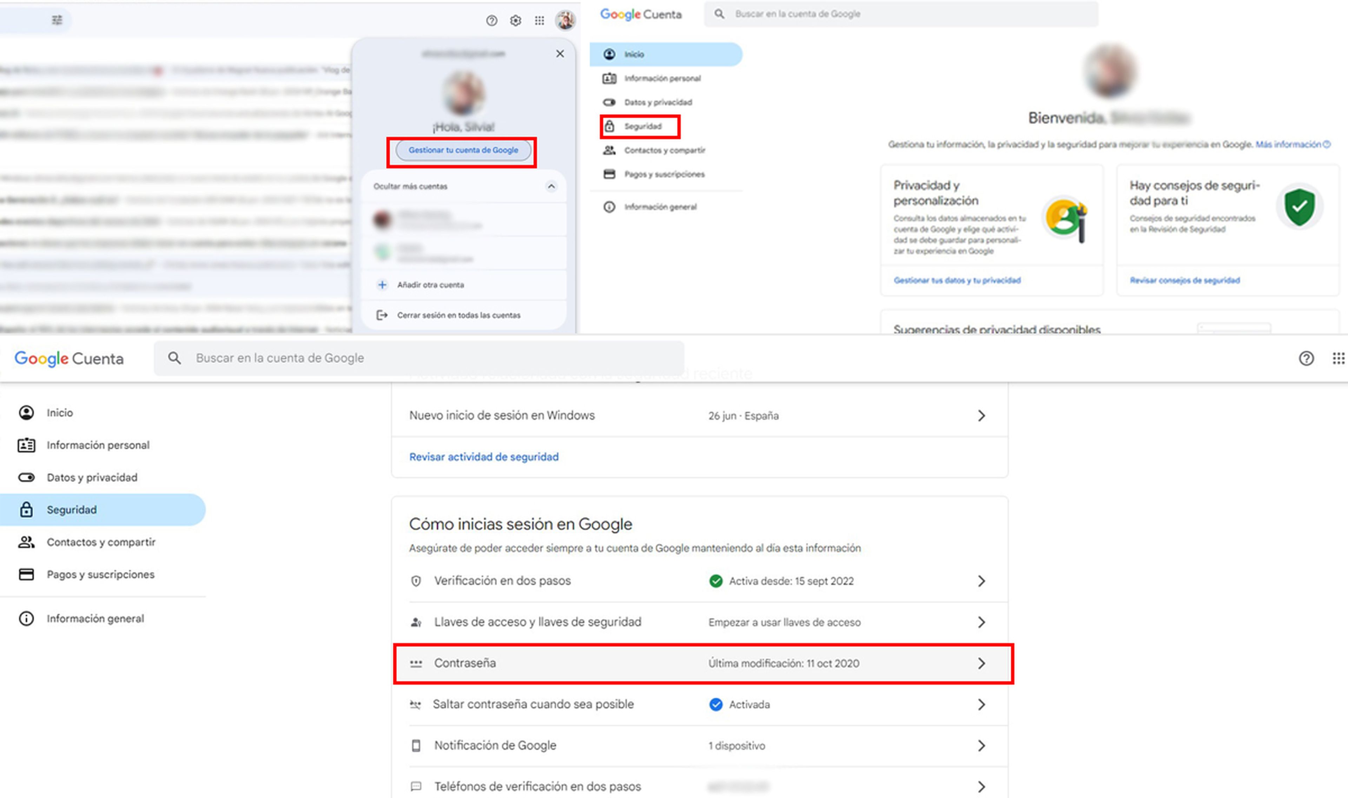Click Revisar consejos de seguridad link

click(x=1184, y=280)
